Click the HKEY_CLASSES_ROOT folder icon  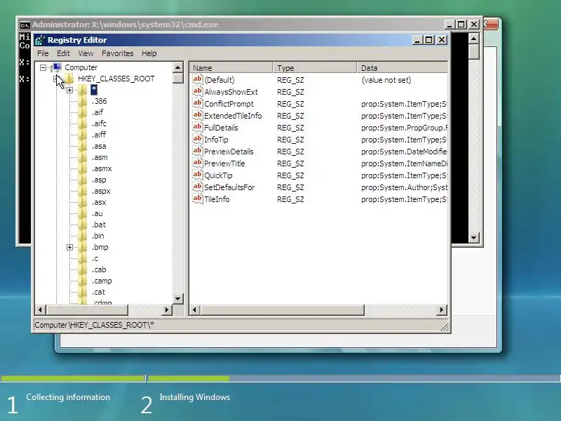(x=69, y=79)
